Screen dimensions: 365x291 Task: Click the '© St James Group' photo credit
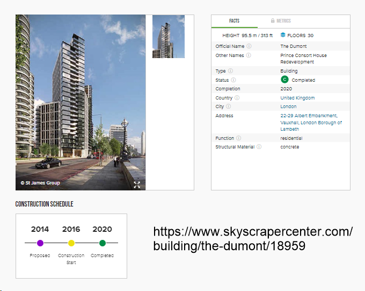pos(40,183)
